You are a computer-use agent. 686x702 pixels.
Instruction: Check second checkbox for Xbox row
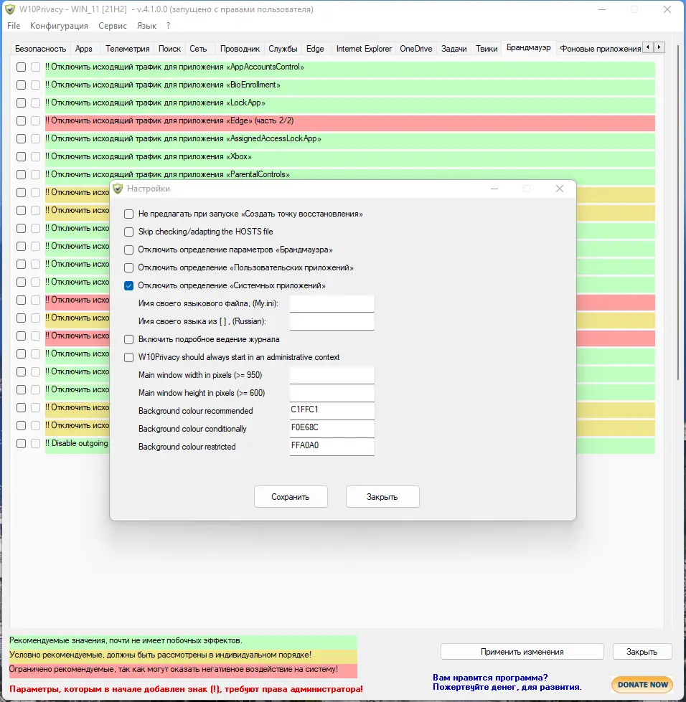point(36,157)
